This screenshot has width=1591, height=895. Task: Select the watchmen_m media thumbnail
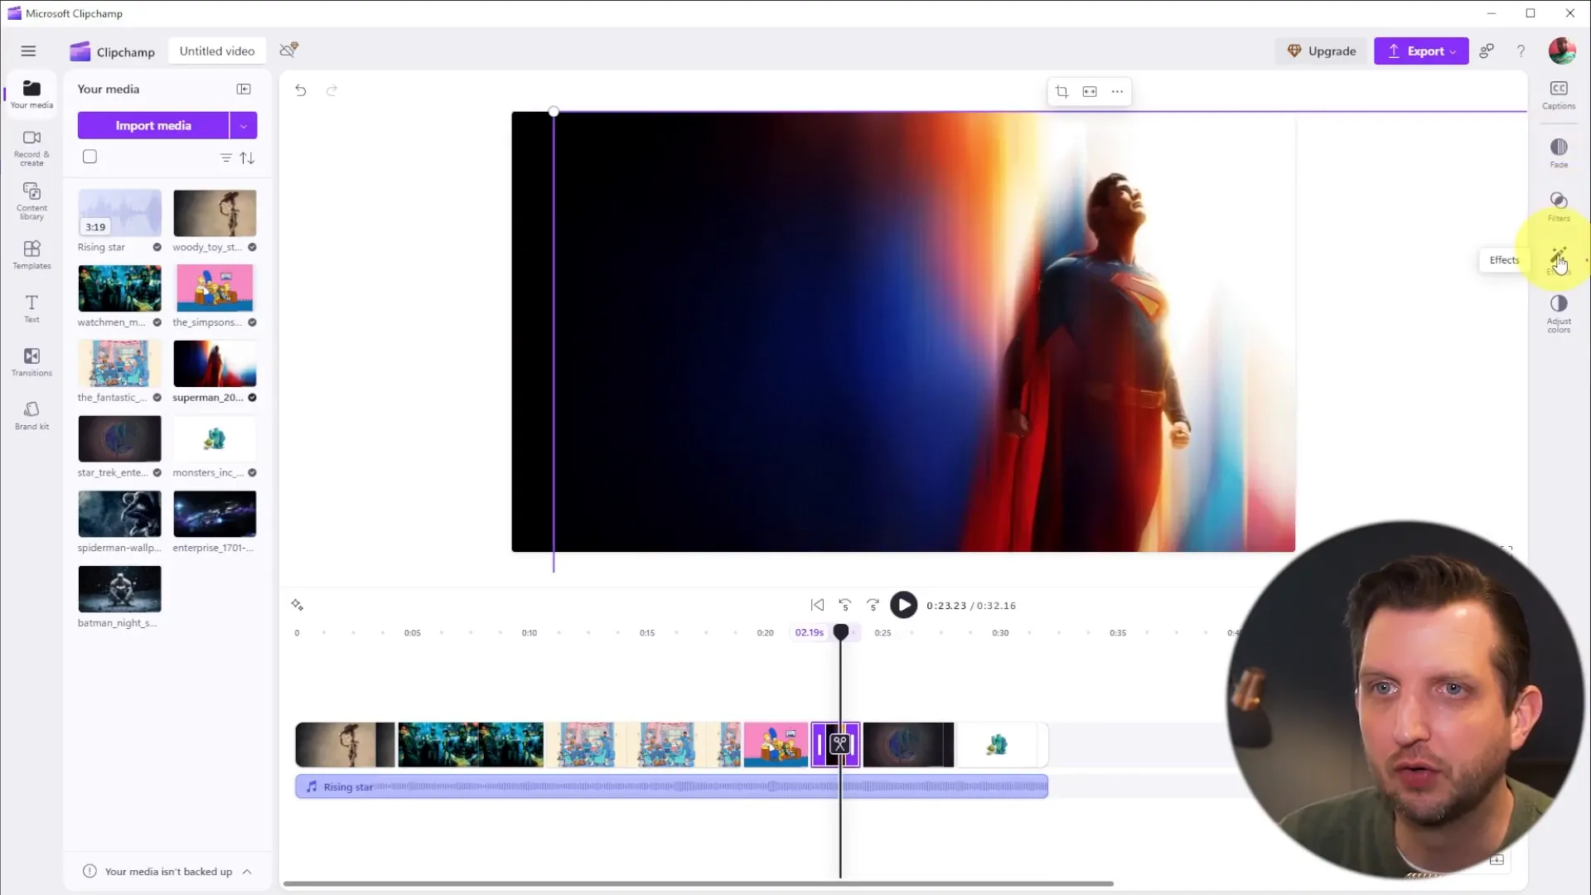[119, 288]
